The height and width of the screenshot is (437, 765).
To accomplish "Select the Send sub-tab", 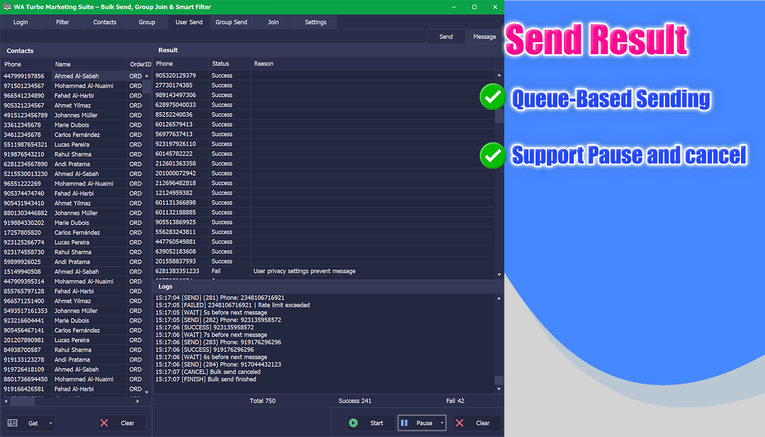I will (446, 37).
